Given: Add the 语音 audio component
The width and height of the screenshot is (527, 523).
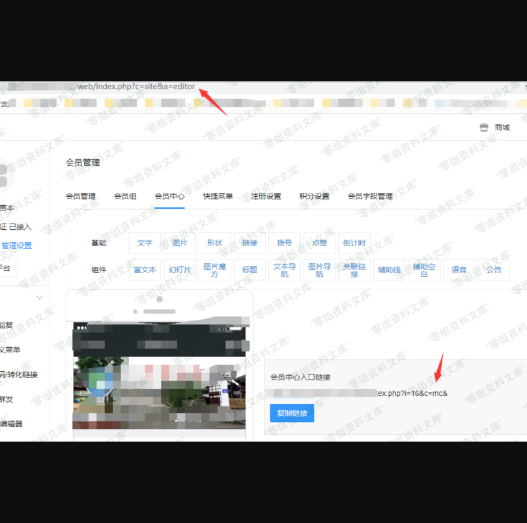Looking at the screenshot, I should tap(459, 270).
